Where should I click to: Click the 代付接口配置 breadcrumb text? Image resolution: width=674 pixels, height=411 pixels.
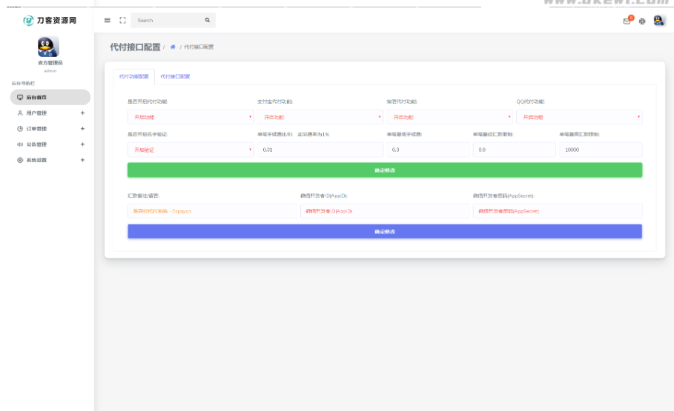[x=199, y=47]
